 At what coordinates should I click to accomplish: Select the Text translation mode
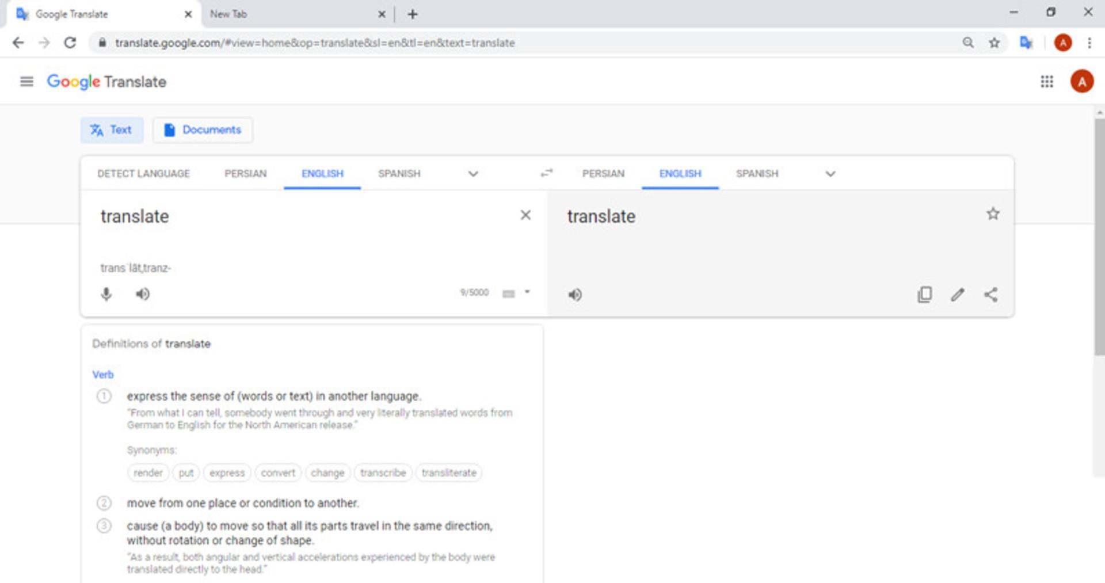(x=112, y=130)
